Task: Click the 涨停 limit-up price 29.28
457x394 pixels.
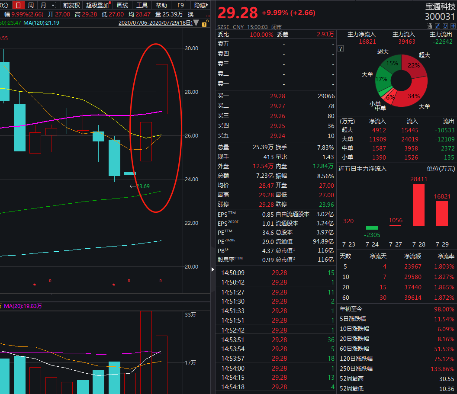Action: [x=267, y=205]
